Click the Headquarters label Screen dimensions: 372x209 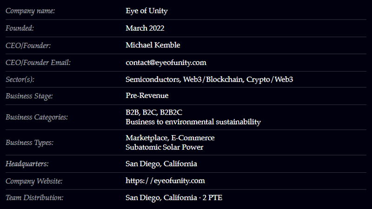coord(27,164)
